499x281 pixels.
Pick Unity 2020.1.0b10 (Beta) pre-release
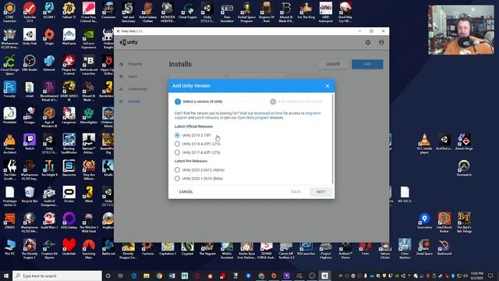[177, 179]
